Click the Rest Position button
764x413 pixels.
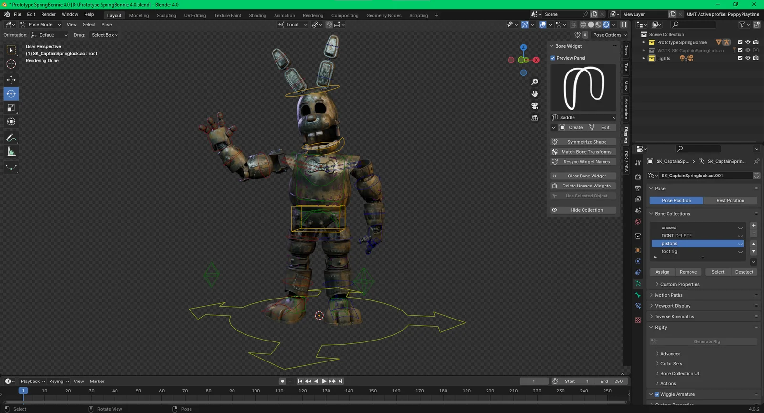coord(730,201)
